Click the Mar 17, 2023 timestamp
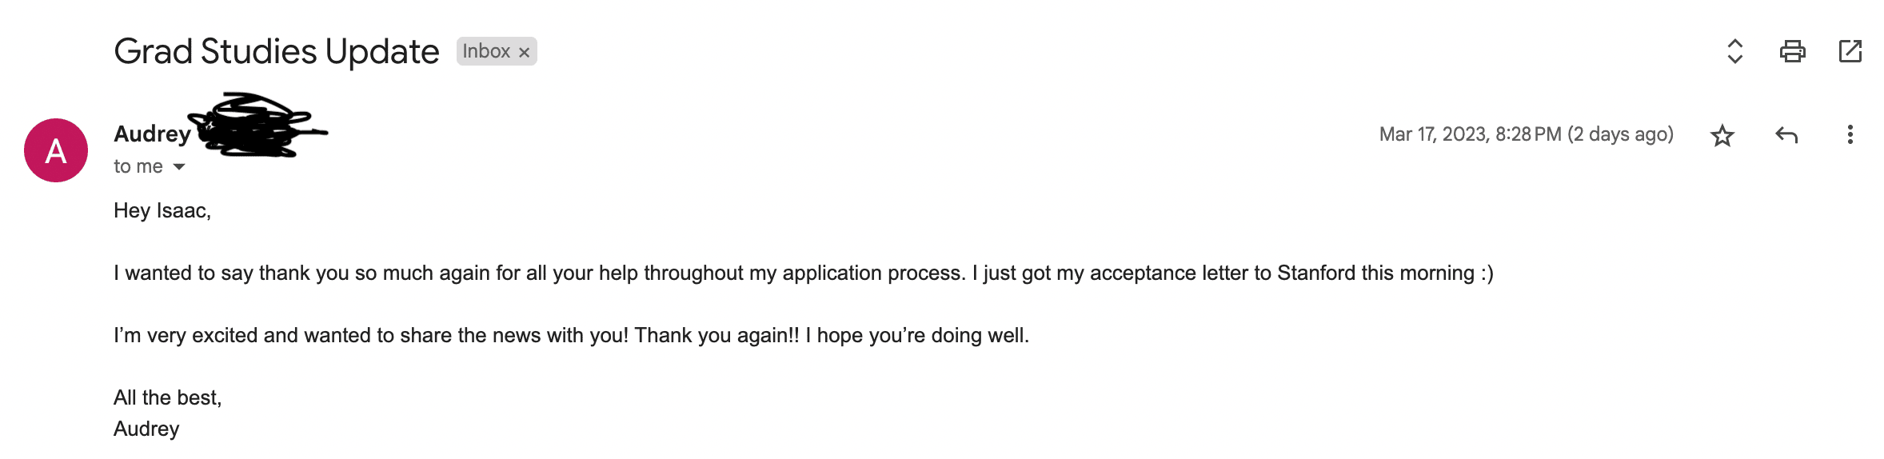This screenshot has width=1884, height=459. pos(1525,134)
